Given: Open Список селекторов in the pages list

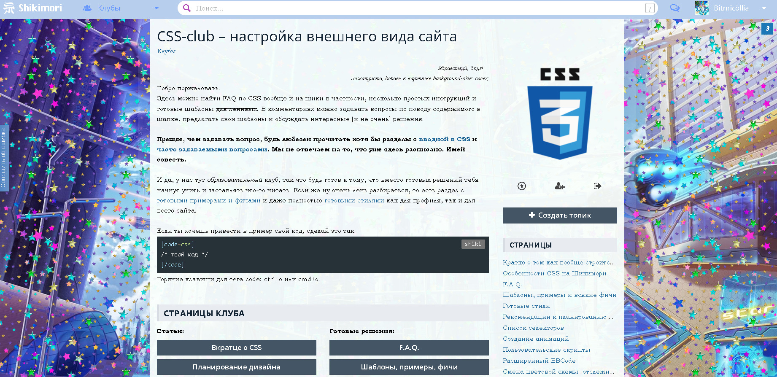Looking at the screenshot, I should 533,328.
